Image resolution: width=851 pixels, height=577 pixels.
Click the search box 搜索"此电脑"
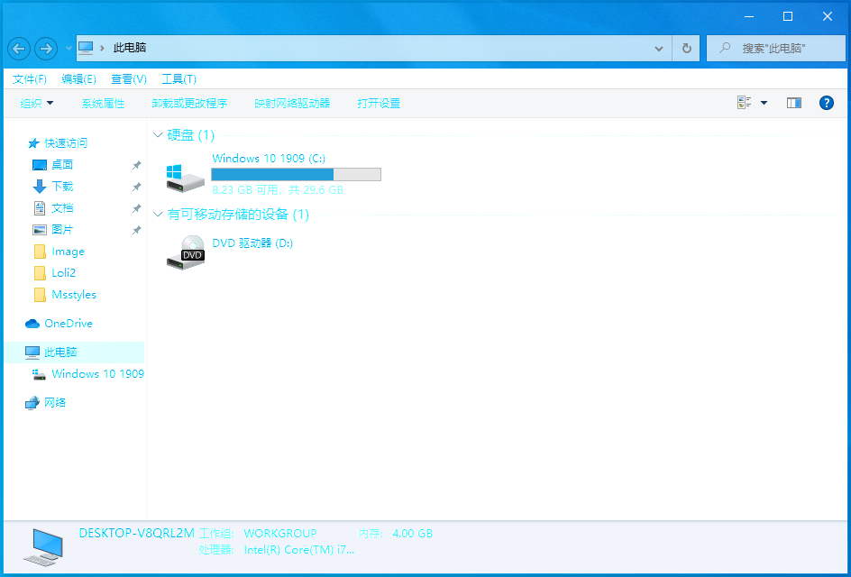775,49
